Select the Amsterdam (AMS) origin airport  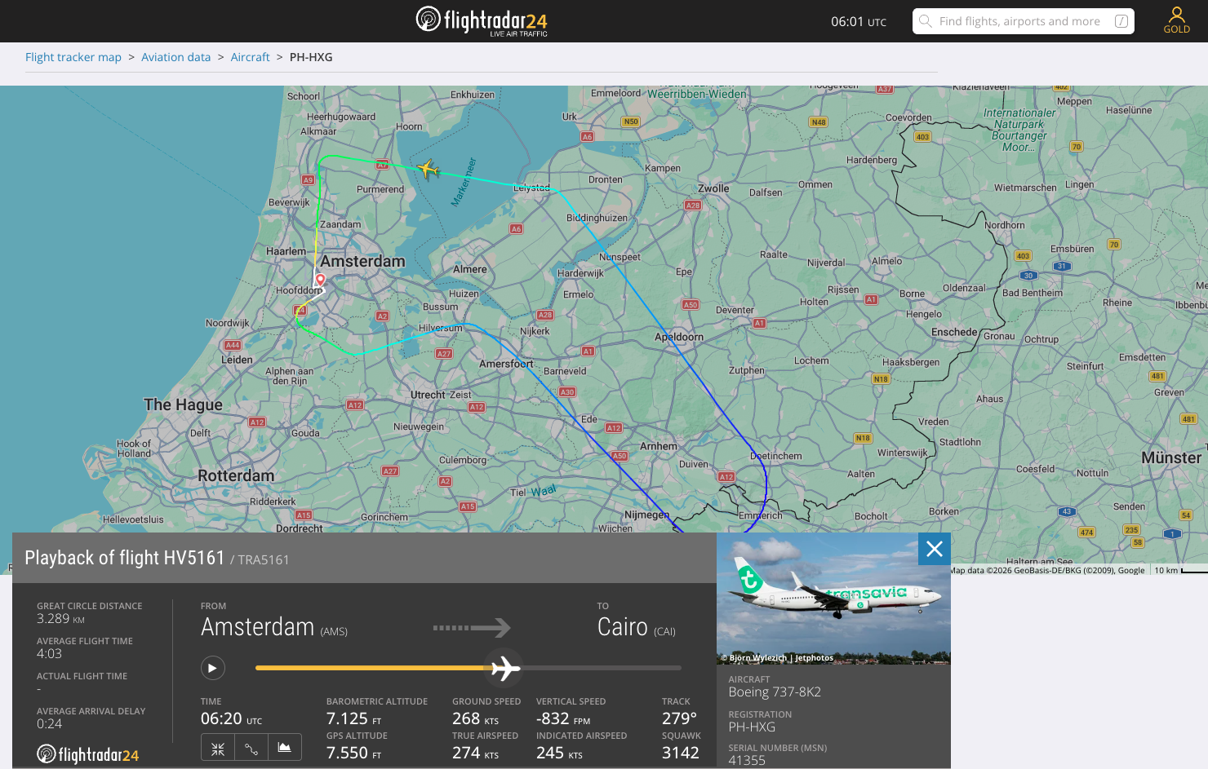274,627
